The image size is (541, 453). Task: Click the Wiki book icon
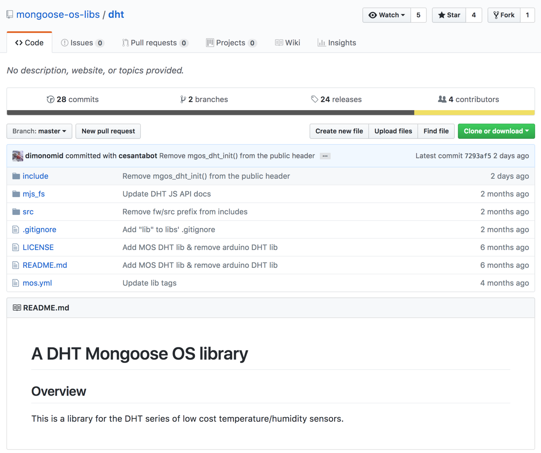pyautogui.click(x=279, y=43)
